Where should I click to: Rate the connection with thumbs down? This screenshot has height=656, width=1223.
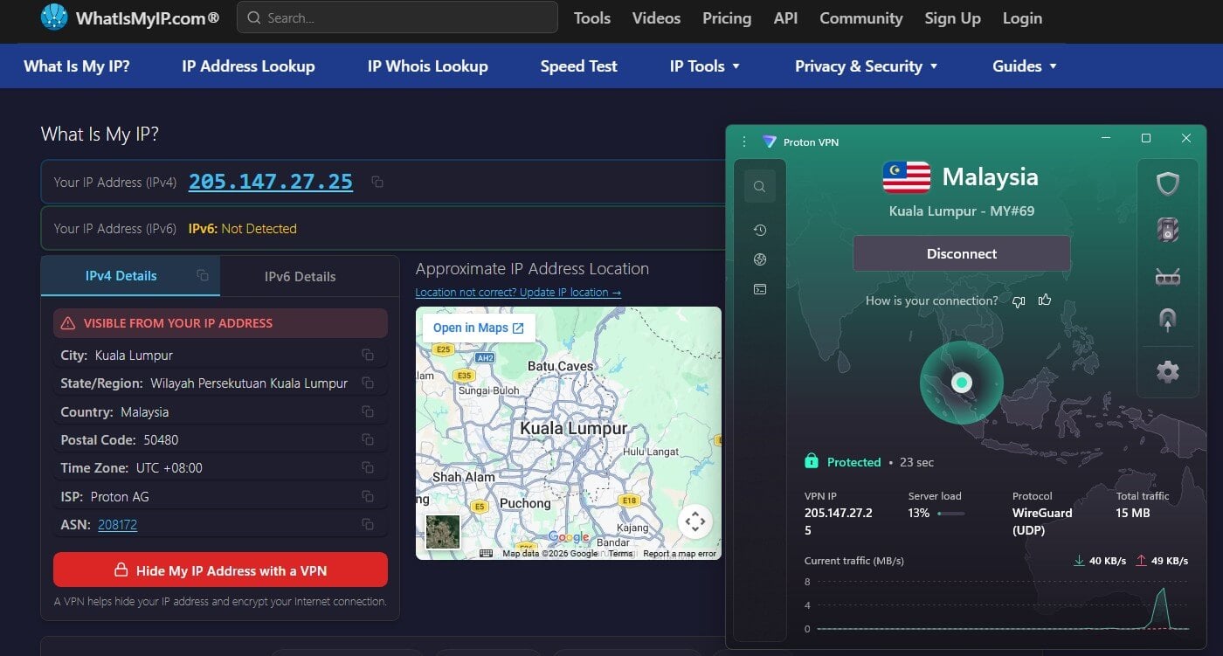(x=1019, y=301)
